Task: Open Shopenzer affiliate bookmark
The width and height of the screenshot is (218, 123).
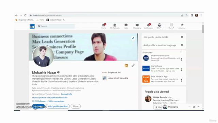Action: coord(25,20)
